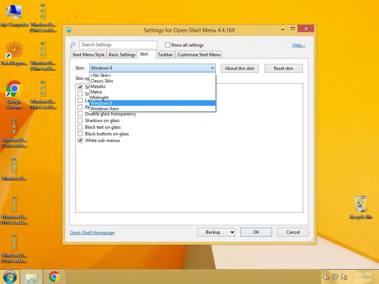Launch Chrome from the taskbar
The width and height of the screenshot is (379, 284).
[54, 277]
